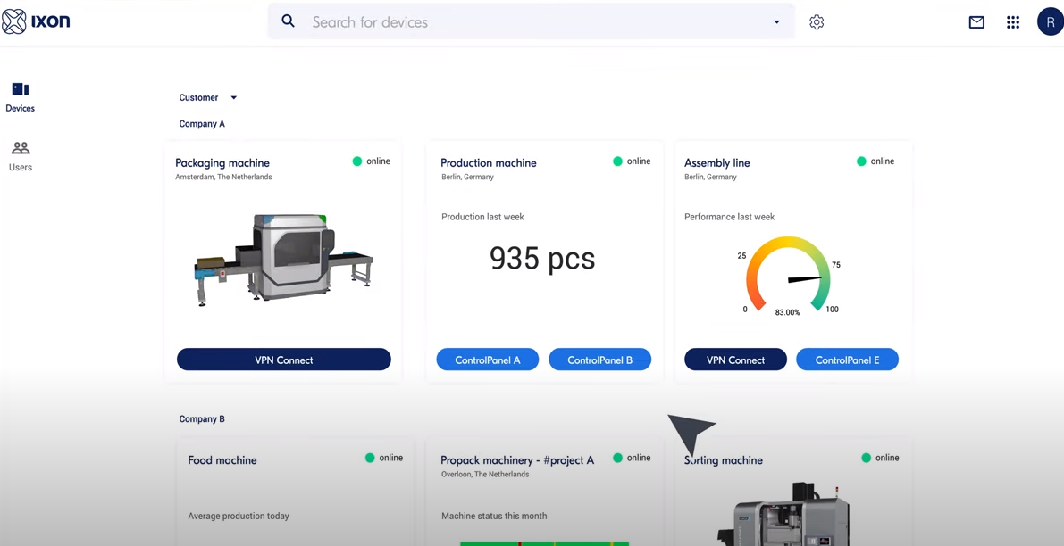Click the Packaging machine image

tap(283, 261)
